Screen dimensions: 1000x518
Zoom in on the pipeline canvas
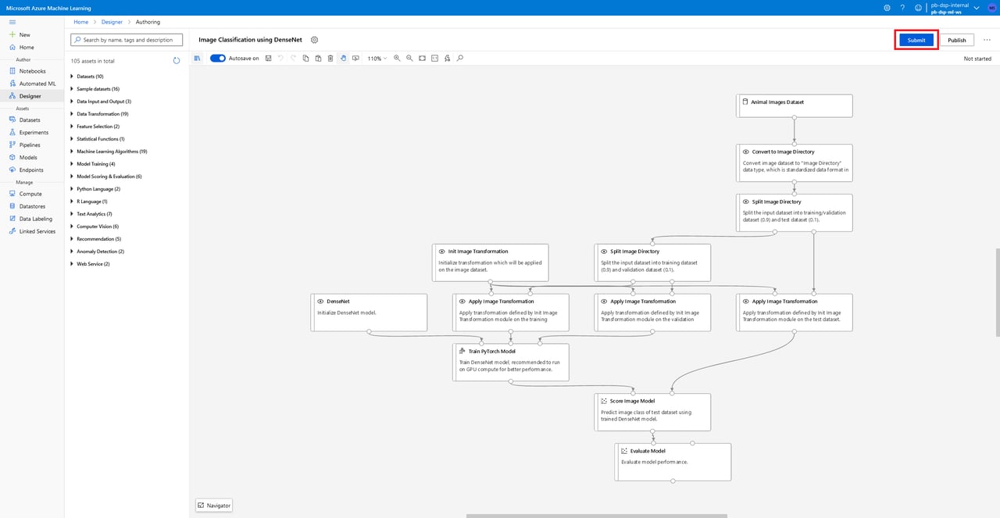(x=398, y=58)
